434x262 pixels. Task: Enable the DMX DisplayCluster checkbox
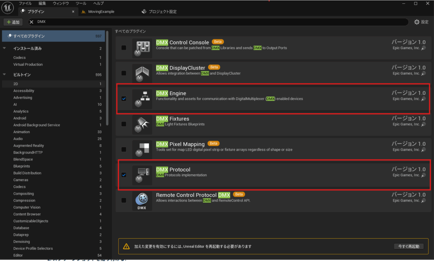coord(124,73)
